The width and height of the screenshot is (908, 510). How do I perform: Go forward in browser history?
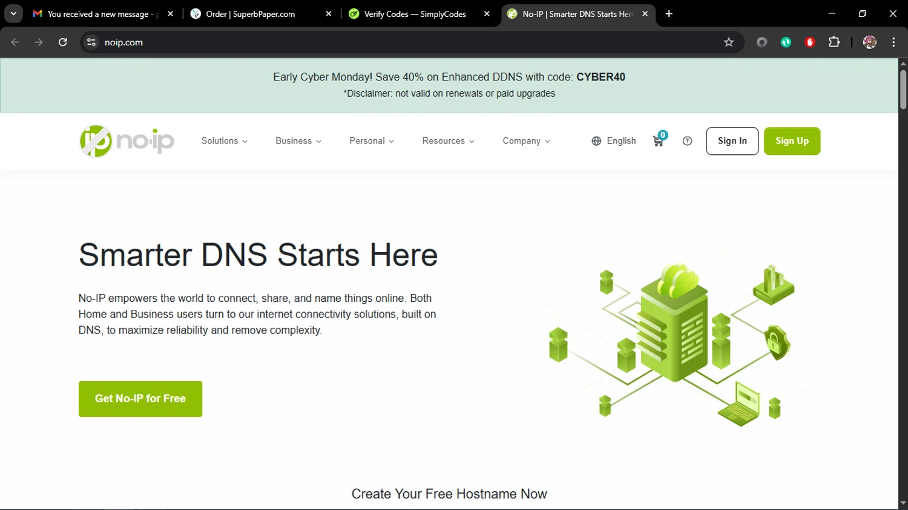pyautogui.click(x=39, y=42)
